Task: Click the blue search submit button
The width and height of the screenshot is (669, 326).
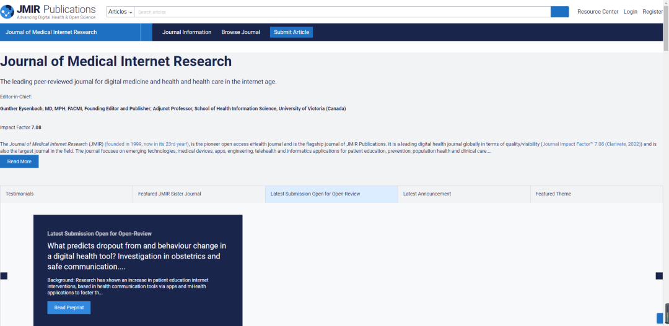Action: click(560, 12)
